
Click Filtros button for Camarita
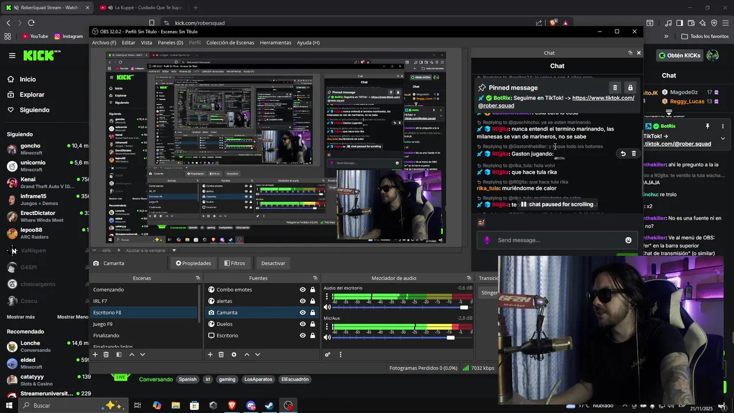[235, 263]
